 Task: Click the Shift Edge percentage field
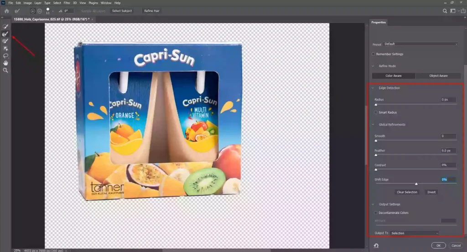[448, 180]
